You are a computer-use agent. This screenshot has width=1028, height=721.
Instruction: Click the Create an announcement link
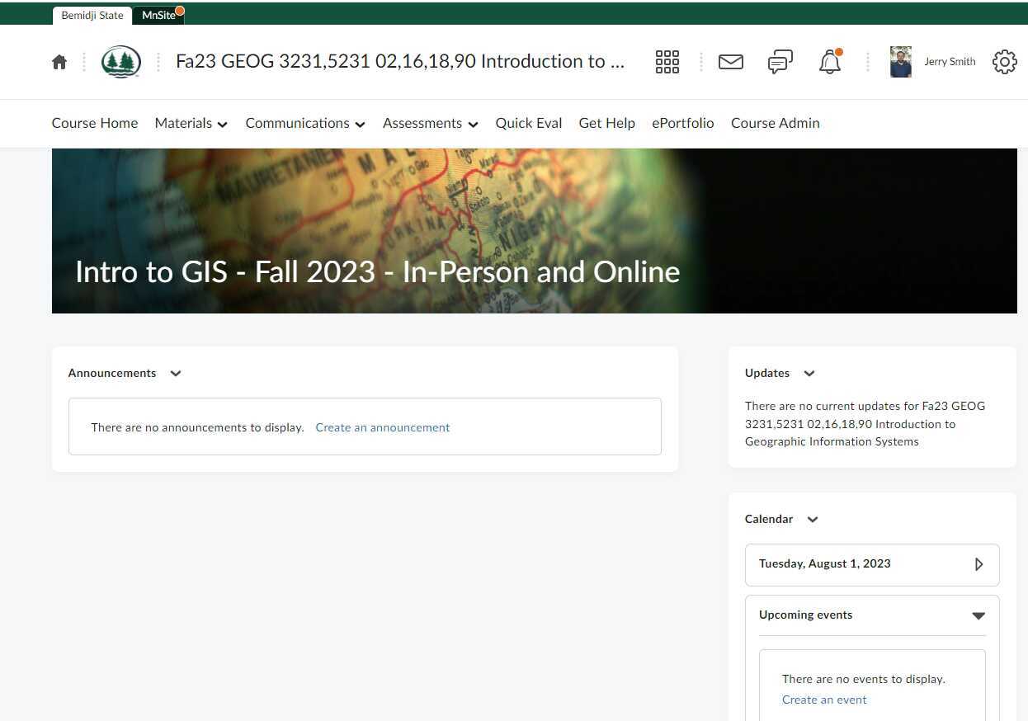tap(383, 427)
